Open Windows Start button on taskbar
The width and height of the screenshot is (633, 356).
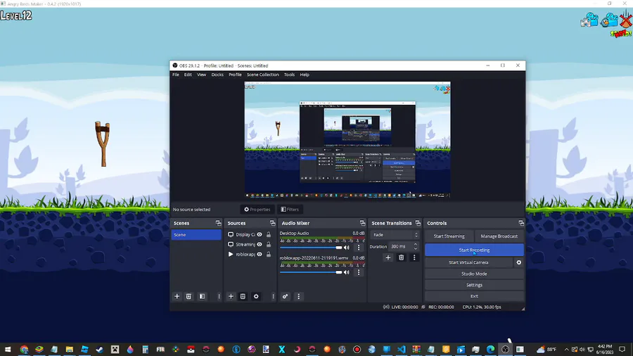tap(8, 349)
